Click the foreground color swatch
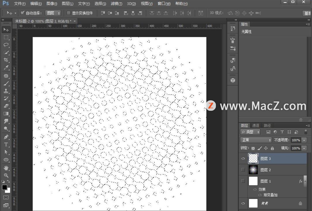Viewport: 312px width, 211px height. click(4, 187)
